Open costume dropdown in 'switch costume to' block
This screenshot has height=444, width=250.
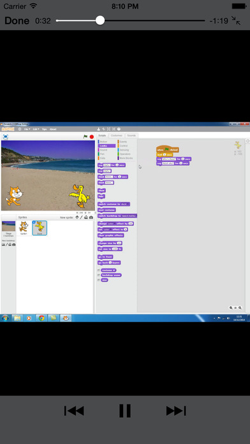[x=125, y=204]
